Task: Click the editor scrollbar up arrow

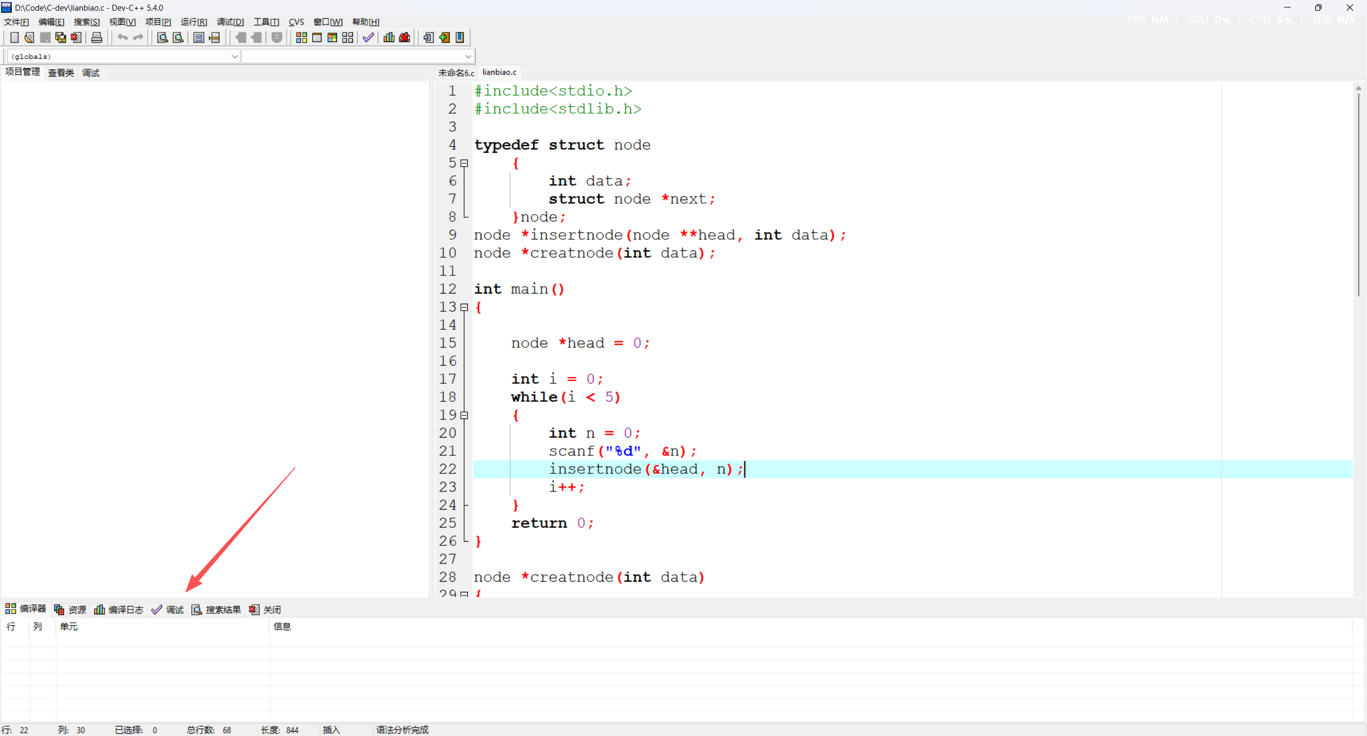Action: tap(1358, 88)
